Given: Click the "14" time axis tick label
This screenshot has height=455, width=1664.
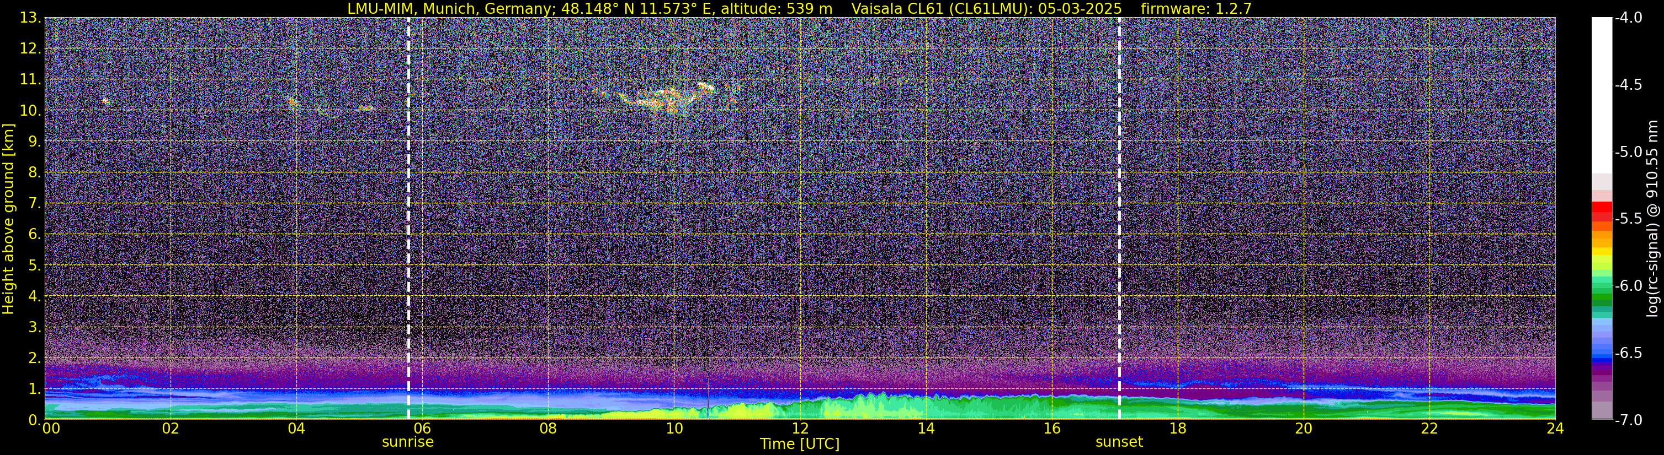Looking at the screenshot, I should (926, 429).
